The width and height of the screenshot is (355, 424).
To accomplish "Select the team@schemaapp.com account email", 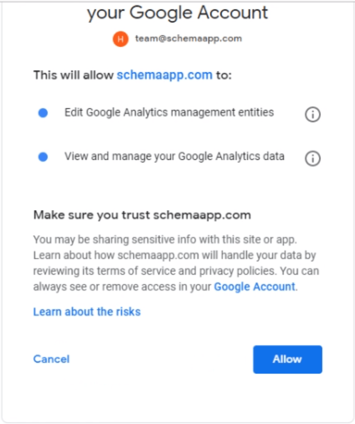I will [189, 39].
